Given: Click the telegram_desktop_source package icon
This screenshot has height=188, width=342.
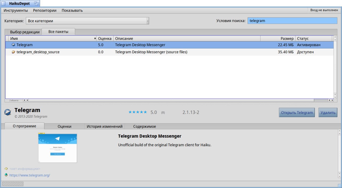Looking at the screenshot, I should tap(13, 52).
